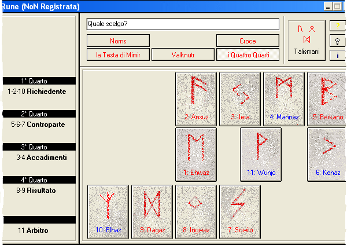
Task: Select the Berkano rune tile
Action: point(327,98)
